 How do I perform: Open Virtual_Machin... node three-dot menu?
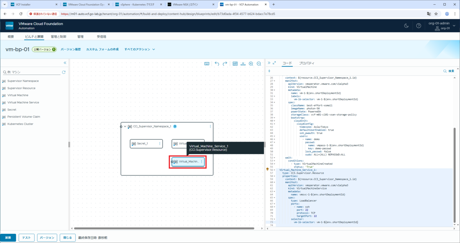click(202, 161)
